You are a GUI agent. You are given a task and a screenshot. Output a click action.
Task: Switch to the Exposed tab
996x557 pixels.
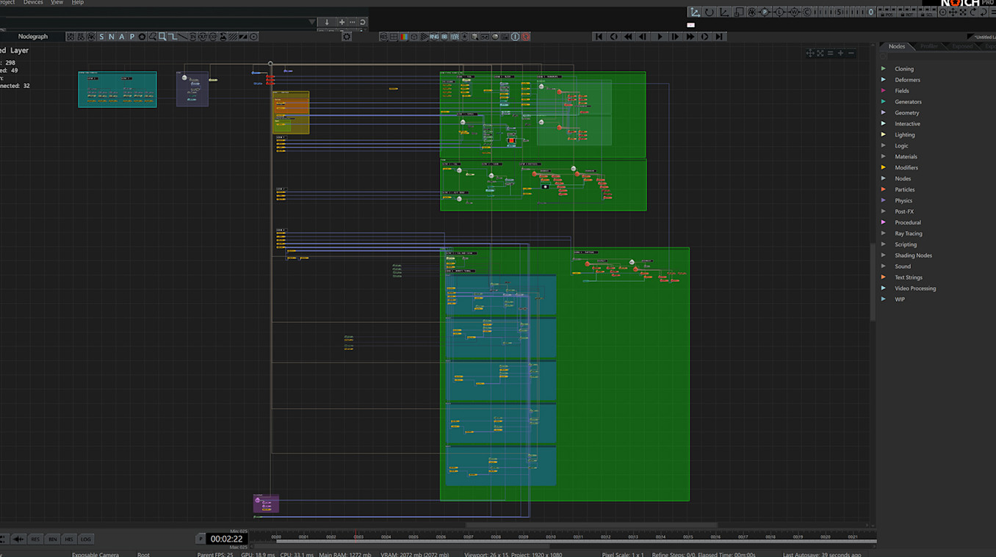point(962,46)
